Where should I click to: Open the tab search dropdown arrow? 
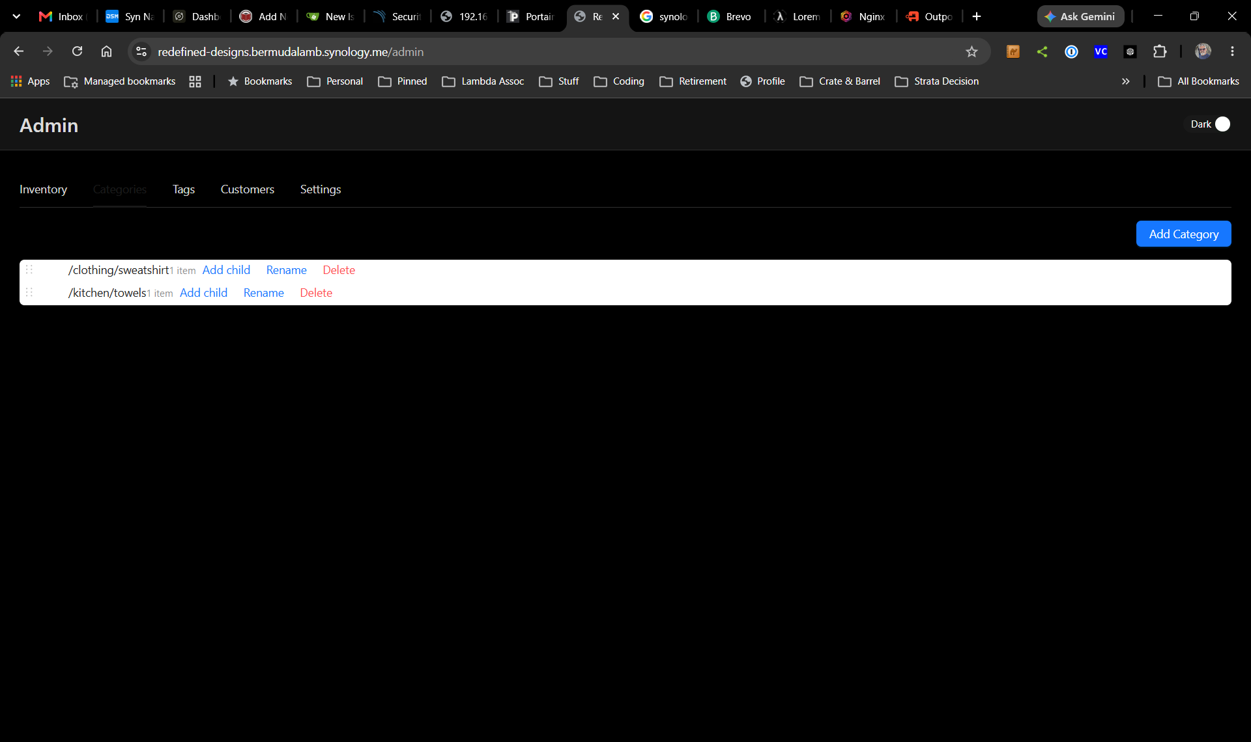[x=16, y=16]
